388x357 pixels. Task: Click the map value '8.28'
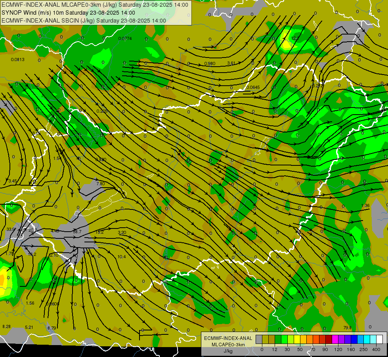pos(6,327)
